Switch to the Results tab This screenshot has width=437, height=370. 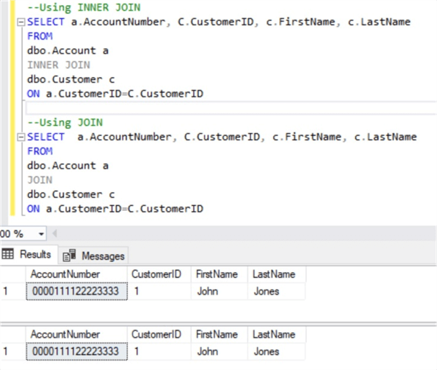coord(29,254)
